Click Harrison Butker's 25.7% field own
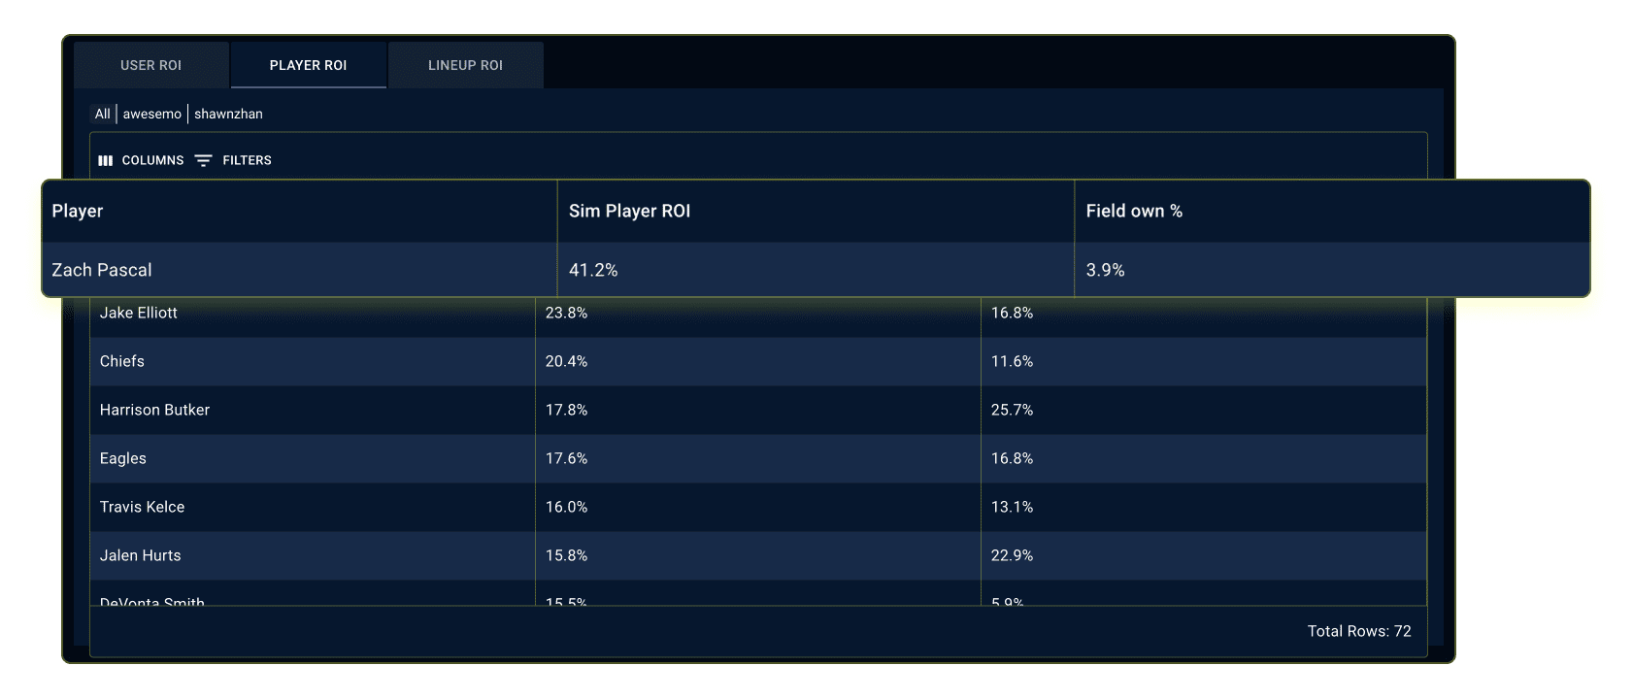1633x699 pixels. tap(1012, 410)
